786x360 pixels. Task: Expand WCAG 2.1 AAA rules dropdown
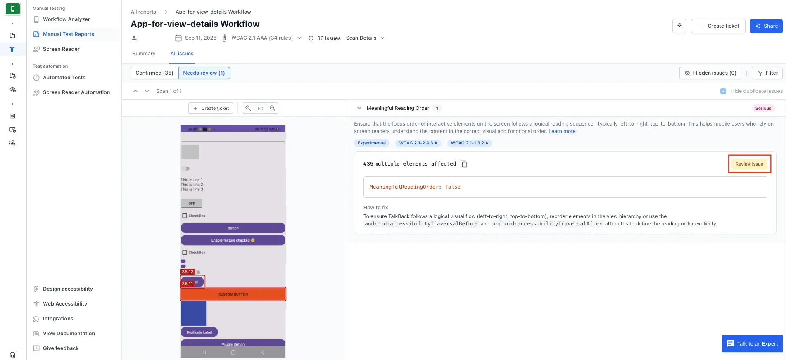point(299,38)
